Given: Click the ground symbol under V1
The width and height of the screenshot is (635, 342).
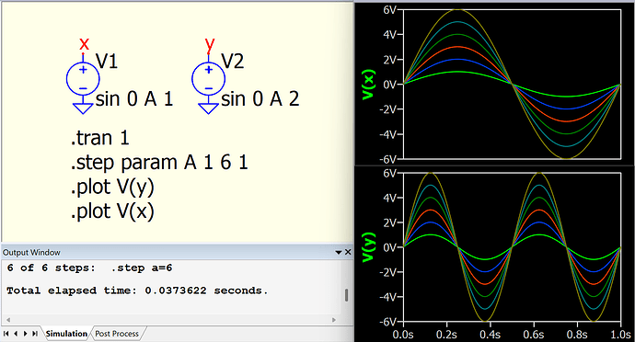Looking at the screenshot, I should tap(83, 108).
